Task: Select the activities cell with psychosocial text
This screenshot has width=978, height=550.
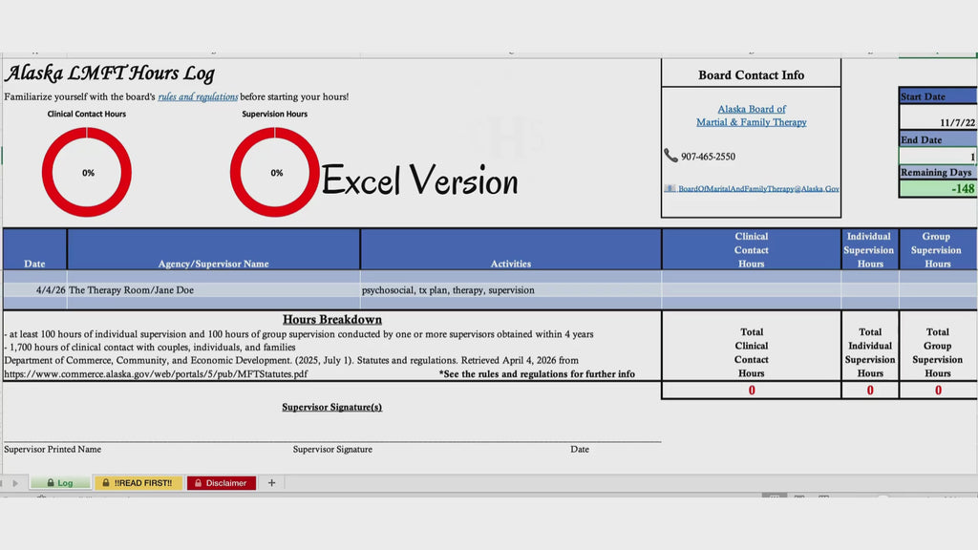Action: (510, 289)
